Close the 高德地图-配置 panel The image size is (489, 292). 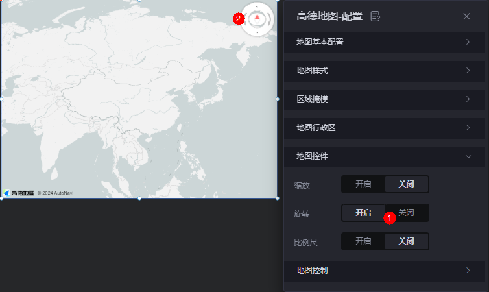[466, 16]
